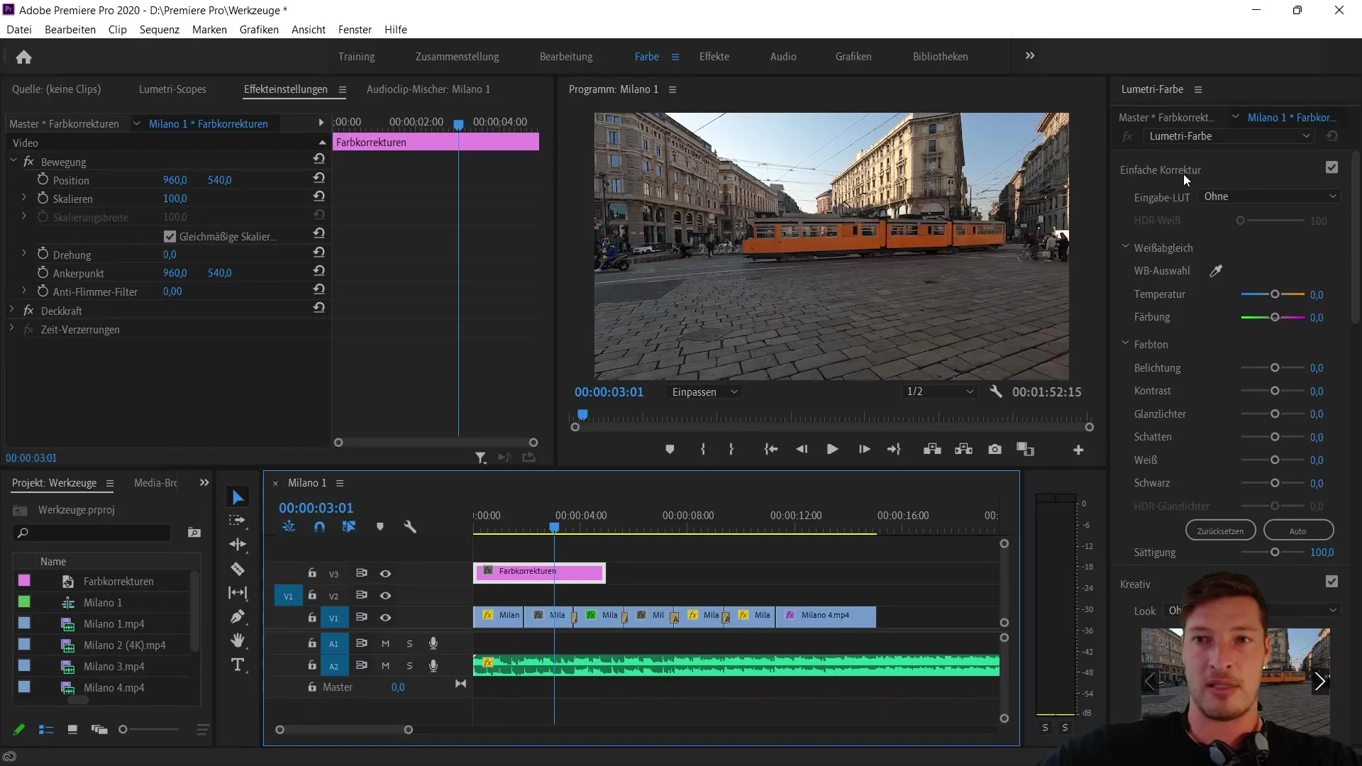
Task: Click the Mark In bracket button
Action: pos(703,450)
